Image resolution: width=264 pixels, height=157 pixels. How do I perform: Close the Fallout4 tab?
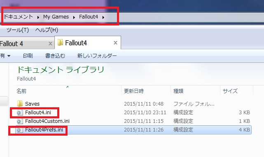[115, 43]
